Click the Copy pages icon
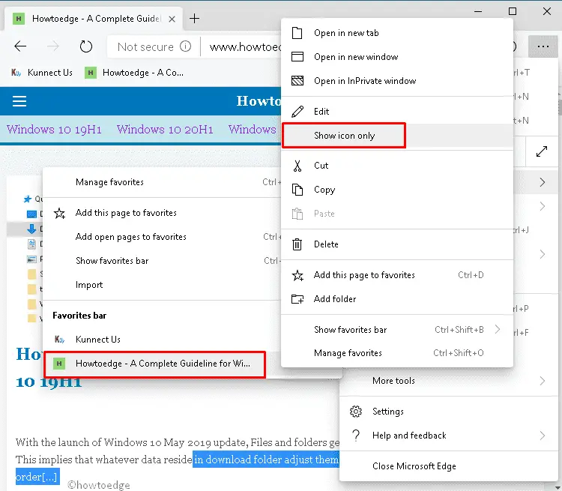562x491 pixels. 297,190
